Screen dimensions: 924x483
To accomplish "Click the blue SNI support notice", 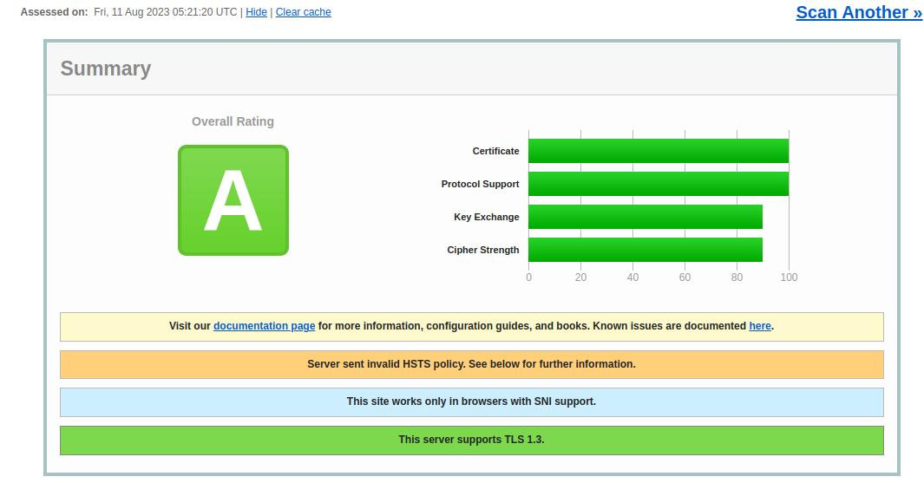I will click(471, 401).
